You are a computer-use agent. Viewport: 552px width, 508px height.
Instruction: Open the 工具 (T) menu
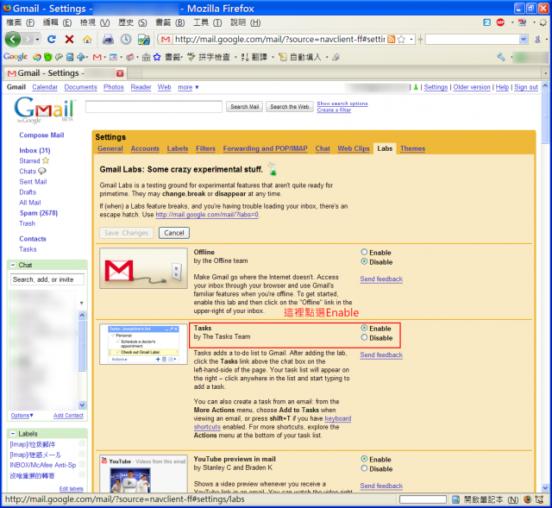pos(207,23)
